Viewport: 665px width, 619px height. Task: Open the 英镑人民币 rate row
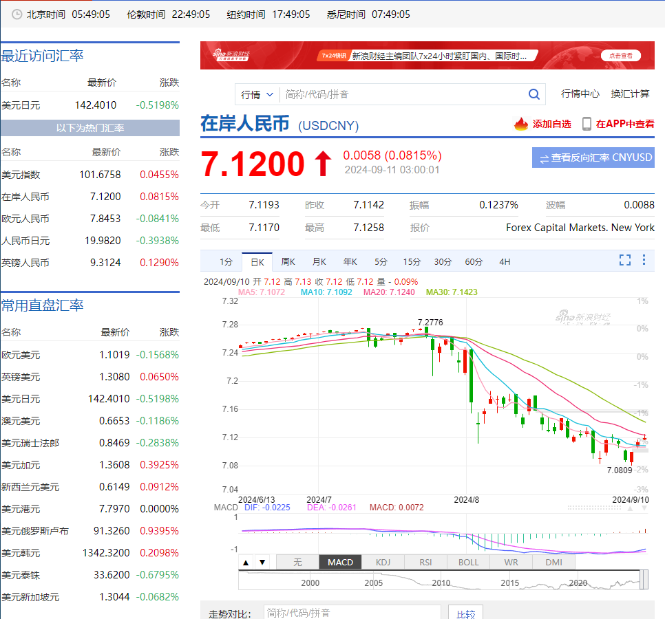coord(90,263)
